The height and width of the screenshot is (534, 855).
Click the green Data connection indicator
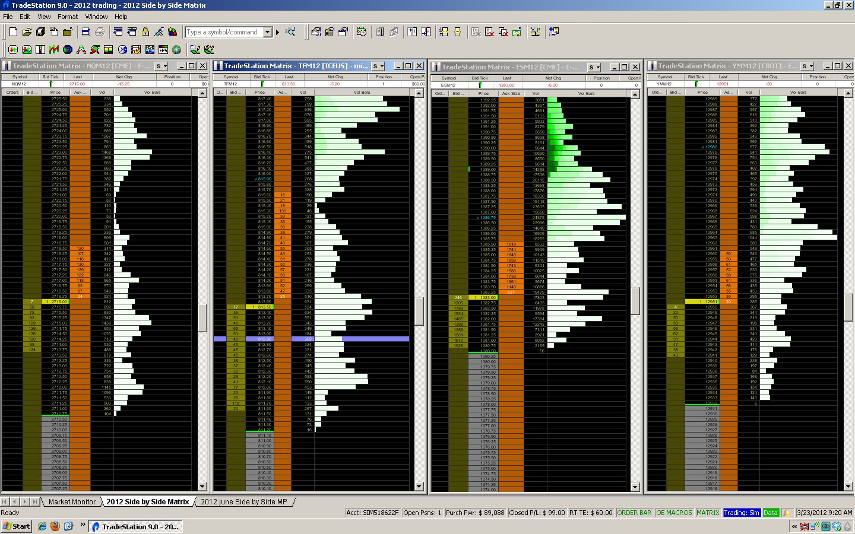[x=771, y=513]
